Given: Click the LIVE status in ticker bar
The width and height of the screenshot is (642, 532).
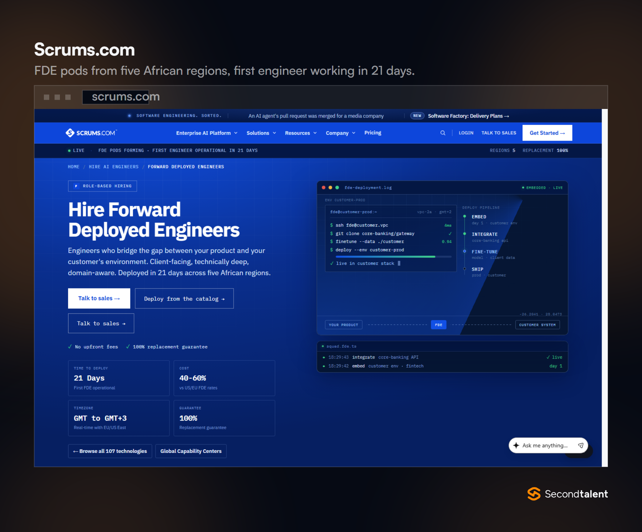Looking at the screenshot, I should [76, 151].
